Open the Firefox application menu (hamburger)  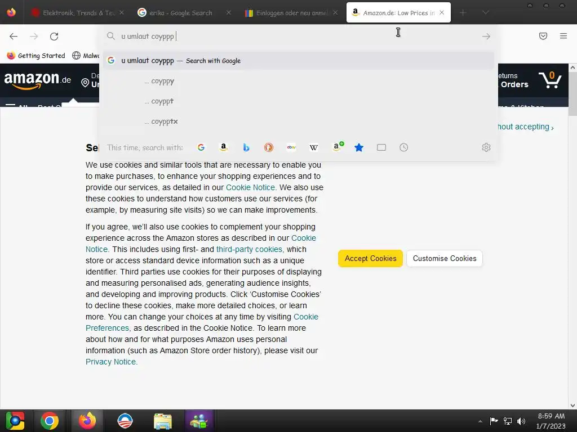pyautogui.click(x=563, y=36)
